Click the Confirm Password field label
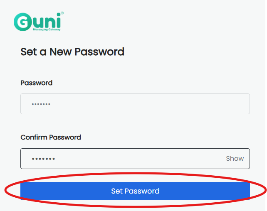The image size is (267, 211). 51,137
